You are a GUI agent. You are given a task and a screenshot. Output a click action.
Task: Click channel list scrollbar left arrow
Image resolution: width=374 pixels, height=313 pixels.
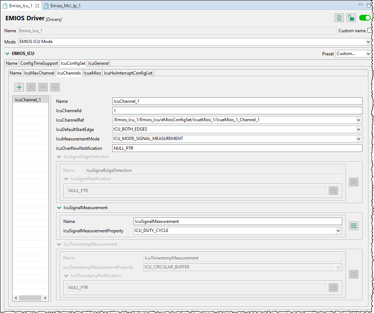point(16,298)
